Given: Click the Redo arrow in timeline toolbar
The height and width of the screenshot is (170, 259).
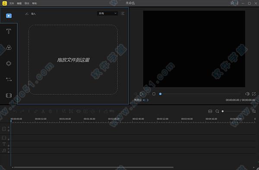Looking at the screenshot, I should (22, 112).
